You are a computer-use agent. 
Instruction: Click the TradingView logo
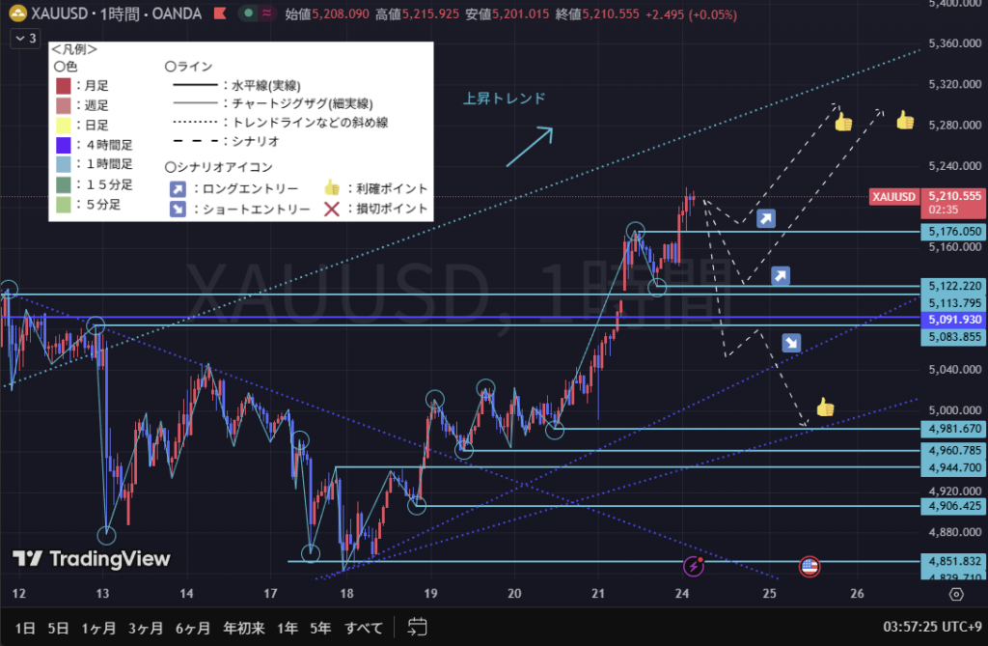(x=92, y=559)
